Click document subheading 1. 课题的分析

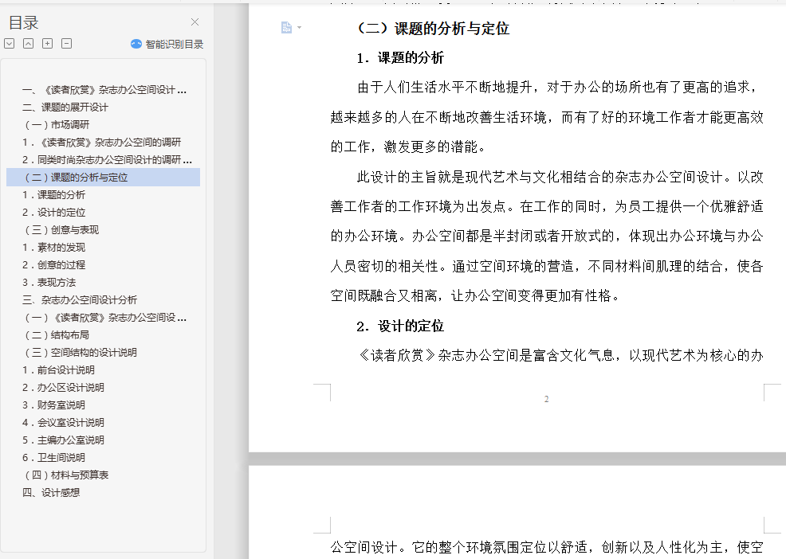[400, 58]
